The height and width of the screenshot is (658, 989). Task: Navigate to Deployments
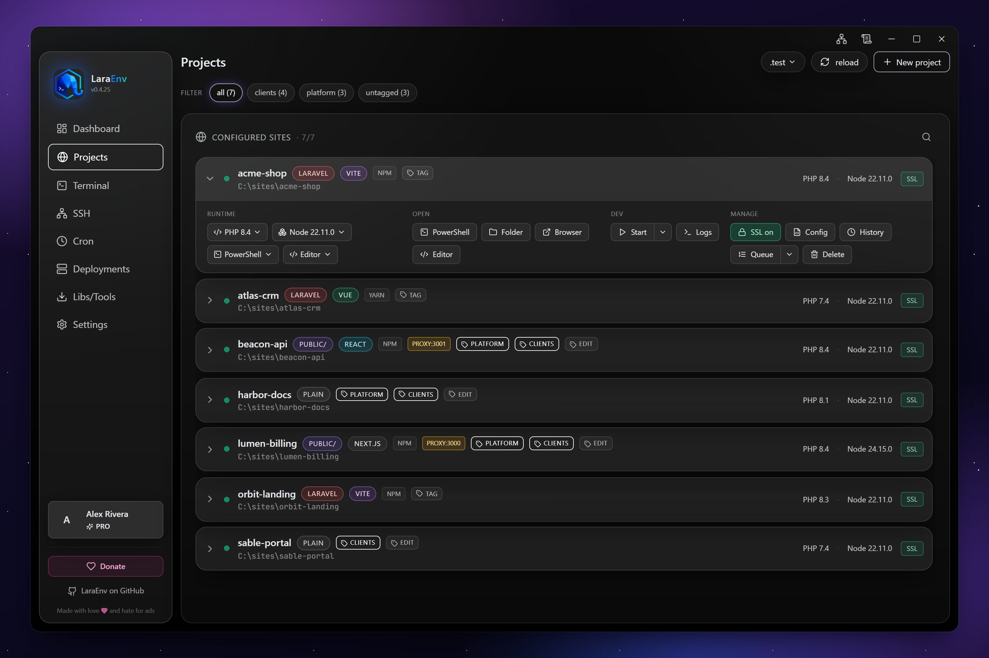(105, 269)
